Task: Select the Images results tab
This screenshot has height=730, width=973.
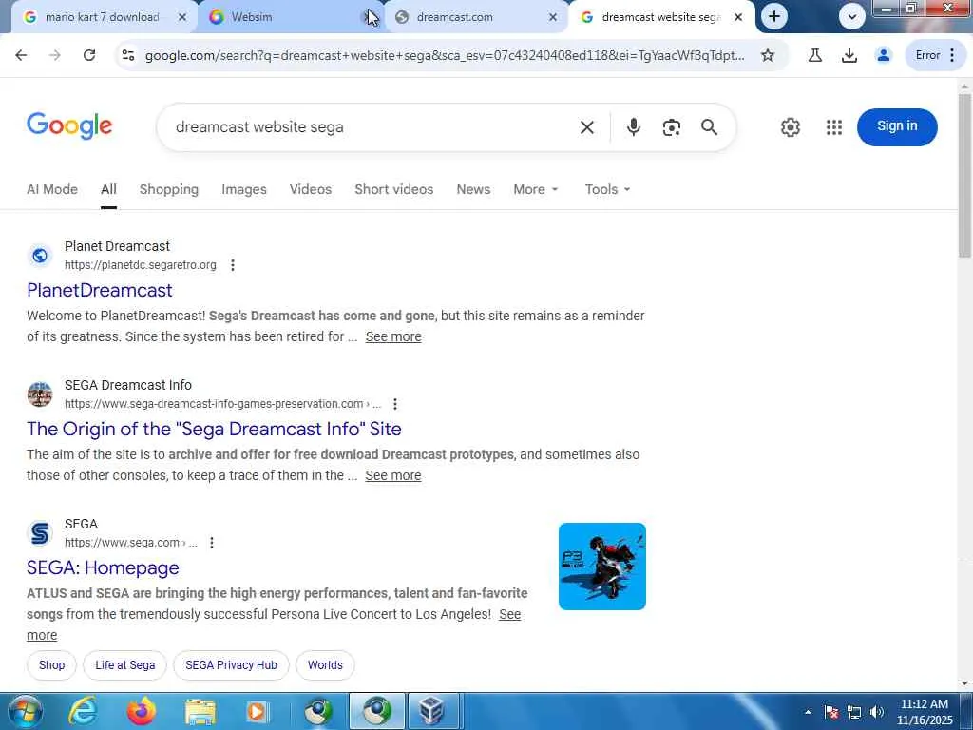Action: pyautogui.click(x=244, y=189)
